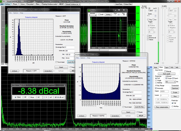Open the Default Windows input dropdown
181x131 pixels.
(x=73, y=5)
